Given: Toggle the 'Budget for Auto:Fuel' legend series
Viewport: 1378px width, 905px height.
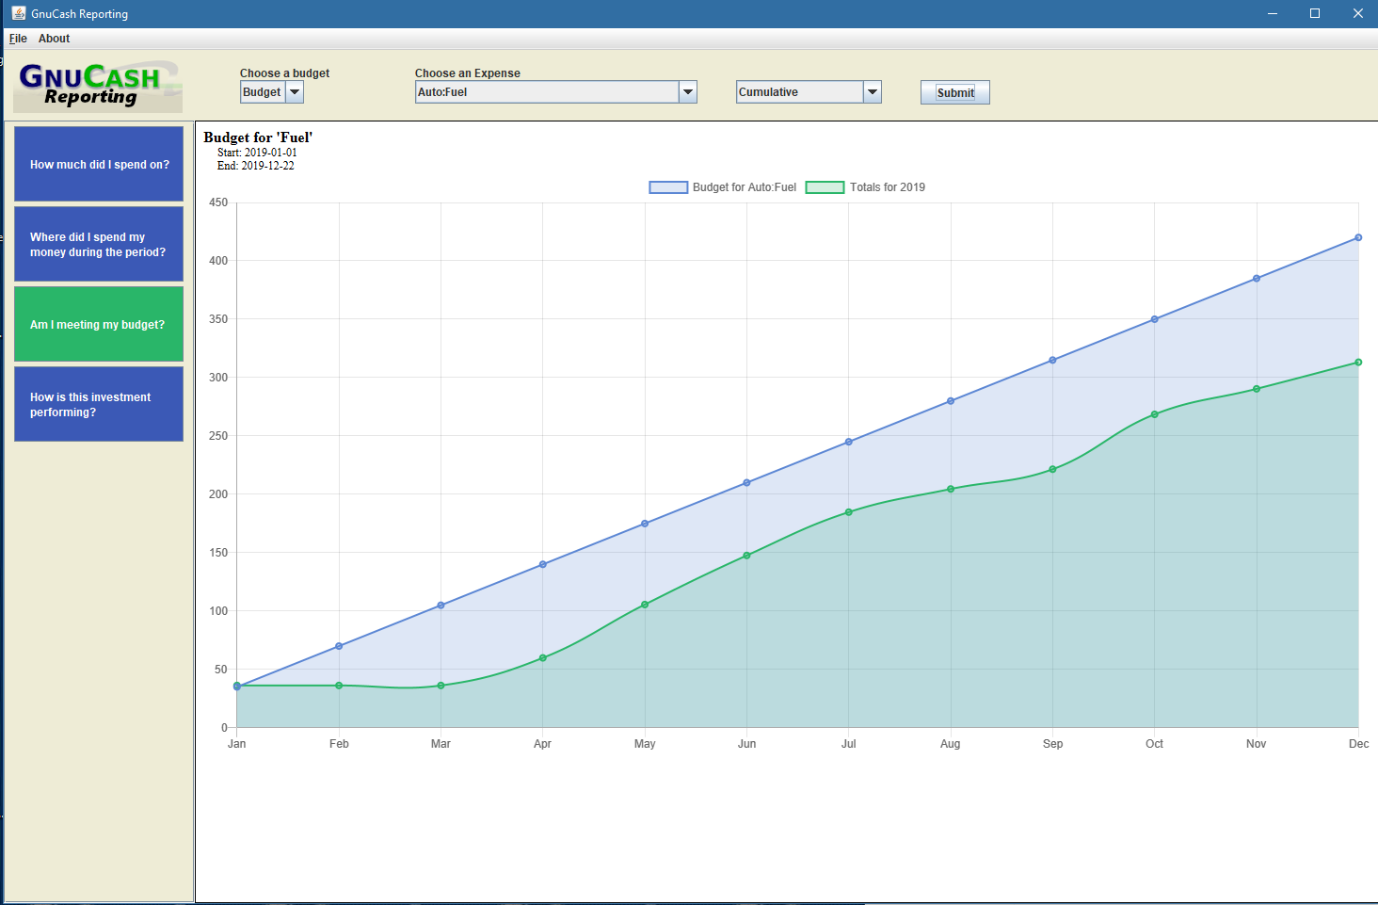Looking at the screenshot, I should click(744, 187).
